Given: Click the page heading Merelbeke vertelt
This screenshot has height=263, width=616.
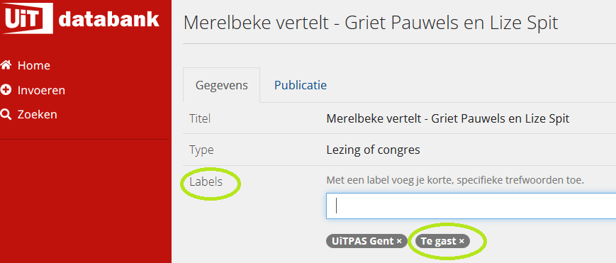Looking at the screenshot, I should (371, 23).
